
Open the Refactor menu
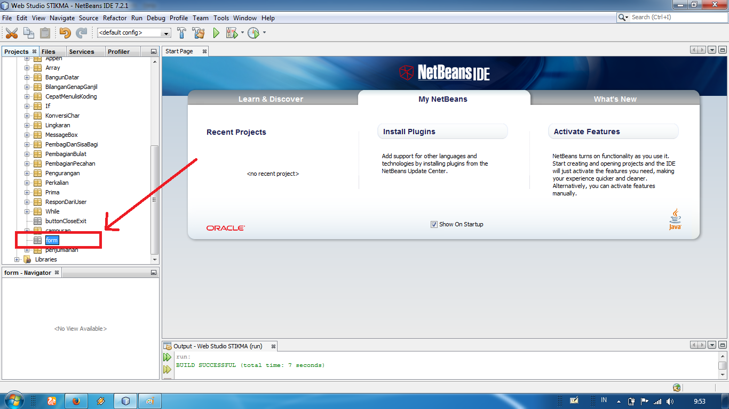115,18
